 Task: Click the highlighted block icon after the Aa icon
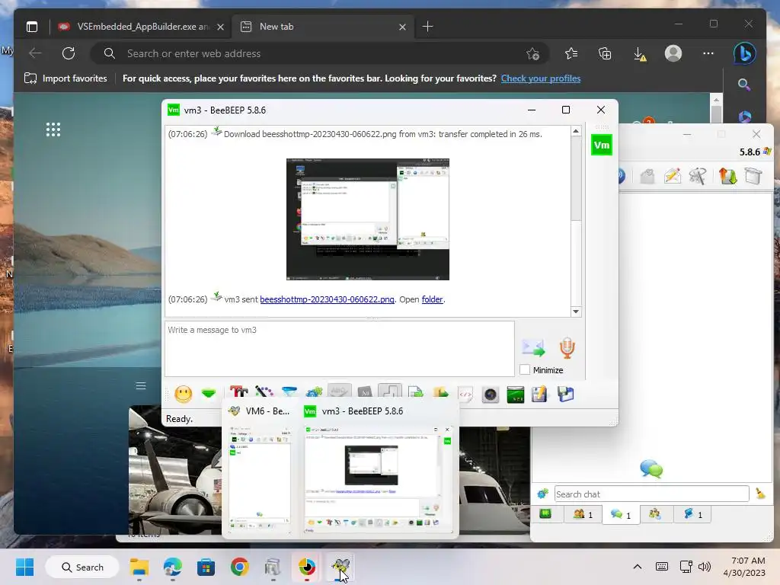point(390,392)
